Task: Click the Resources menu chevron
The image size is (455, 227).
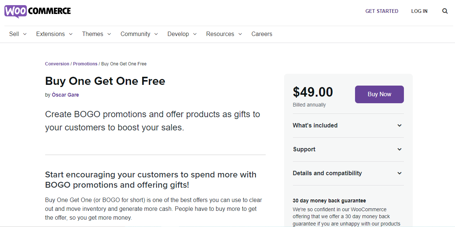Action: pos(240,34)
